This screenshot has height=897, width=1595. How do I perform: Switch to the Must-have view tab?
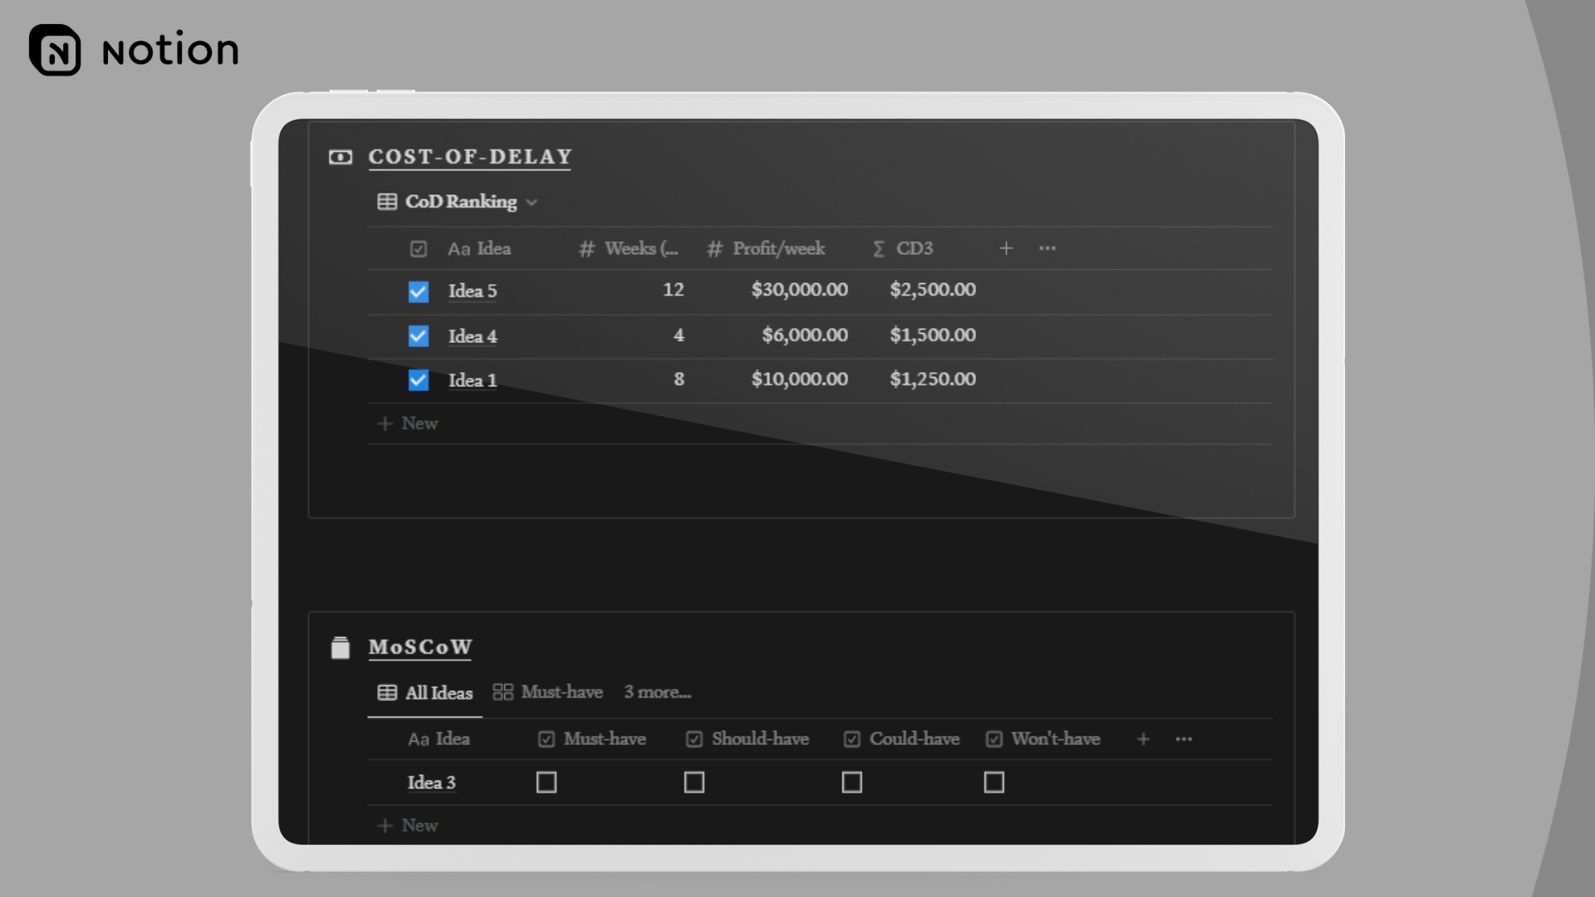coord(548,692)
